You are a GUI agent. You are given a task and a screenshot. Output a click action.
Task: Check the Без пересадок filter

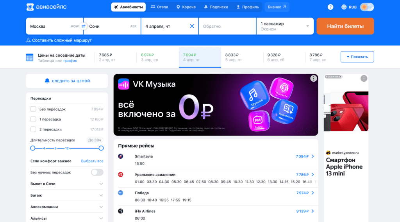[33, 109]
